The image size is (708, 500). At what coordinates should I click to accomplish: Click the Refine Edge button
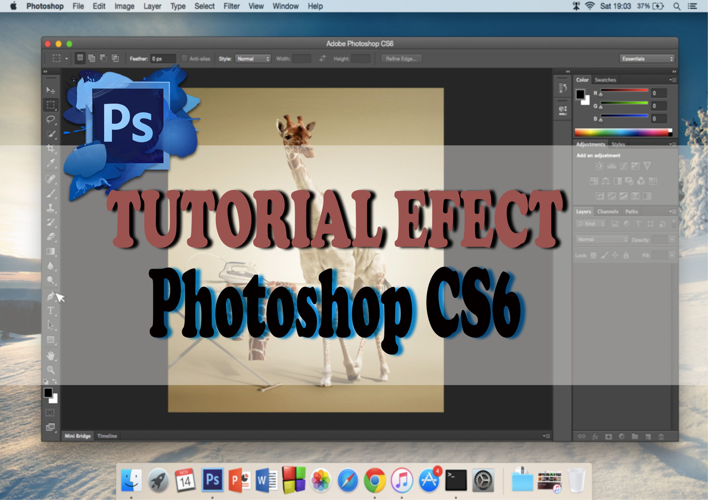point(401,59)
